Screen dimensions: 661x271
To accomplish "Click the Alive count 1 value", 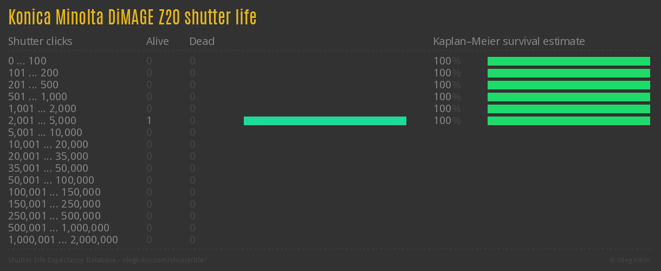I will pos(149,120).
